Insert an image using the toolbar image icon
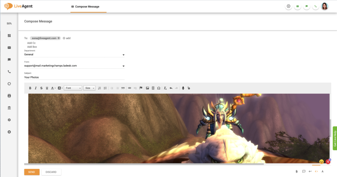The image size is (337, 177). (x=147, y=88)
